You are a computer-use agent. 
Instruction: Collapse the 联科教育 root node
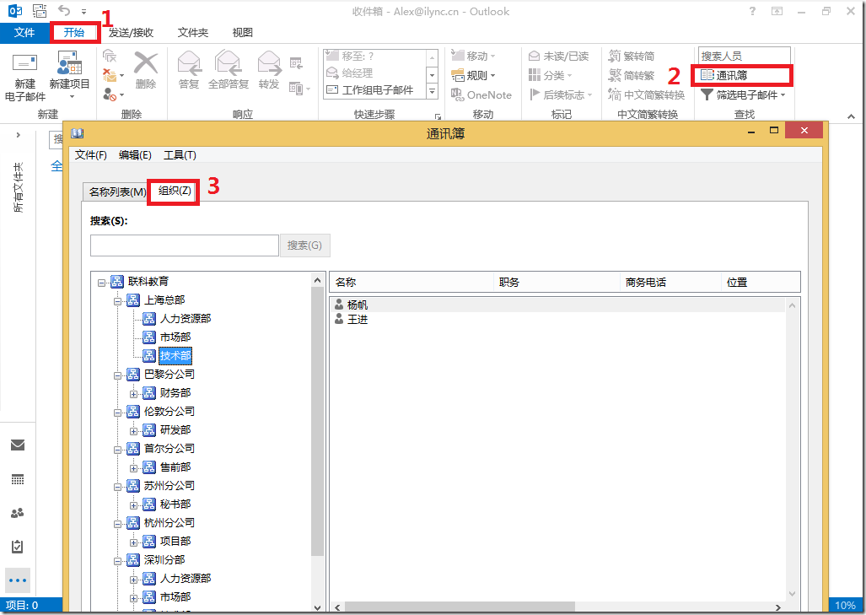click(101, 283)
